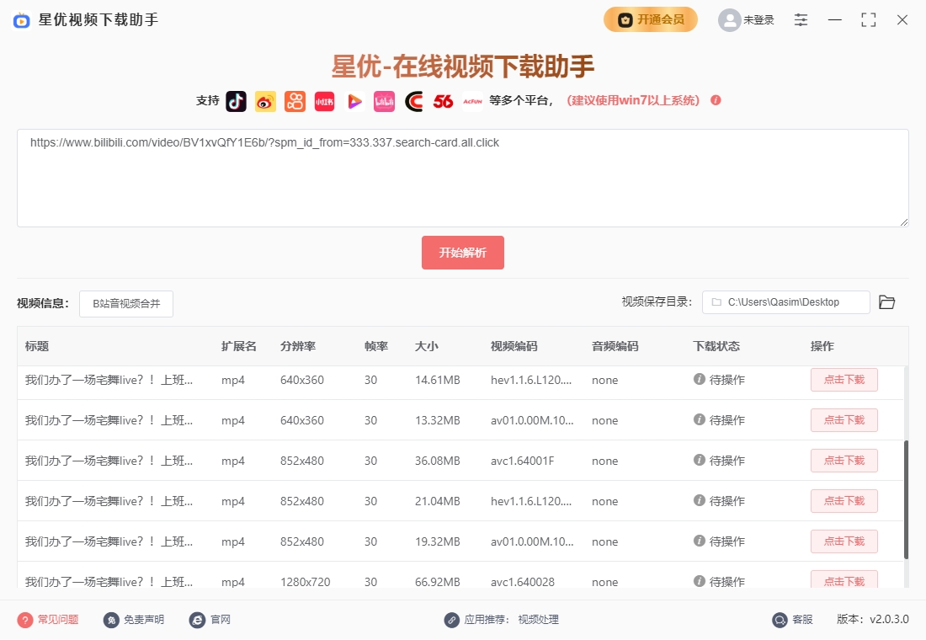
Task: Open the settings sliders icon in title bar
Action: pos(801,20)
